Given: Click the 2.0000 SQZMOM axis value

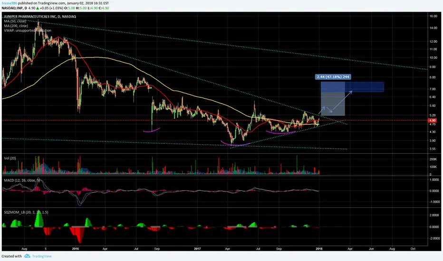Looking at the screenshot, I should click(x=434, y=215).
